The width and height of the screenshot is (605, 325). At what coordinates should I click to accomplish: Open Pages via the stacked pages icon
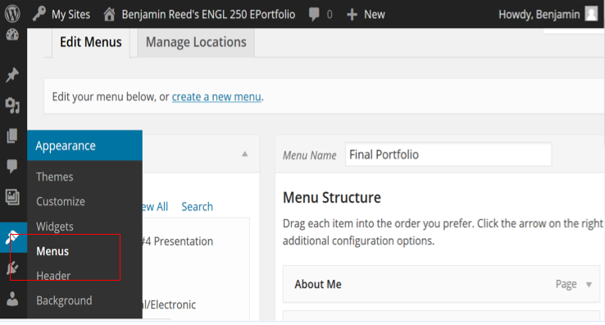point(12,135)
